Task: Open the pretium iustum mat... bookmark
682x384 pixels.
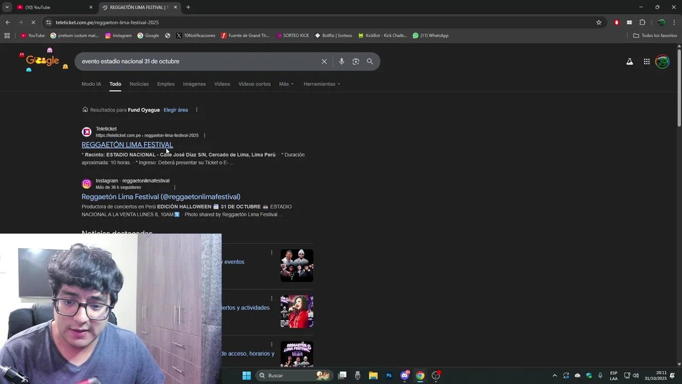Action: 75,36
